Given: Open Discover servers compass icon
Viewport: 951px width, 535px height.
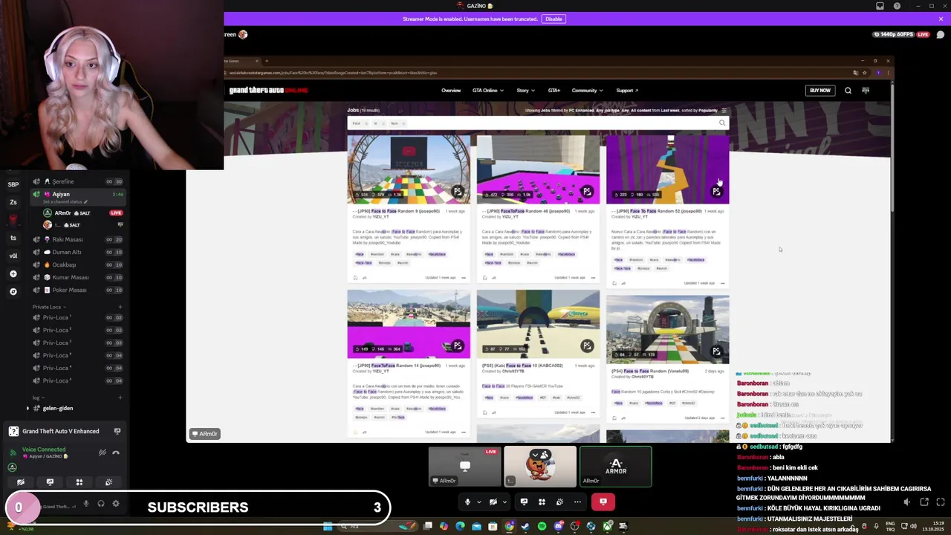Looking at the screenshot, I should [x=13, y=292].
